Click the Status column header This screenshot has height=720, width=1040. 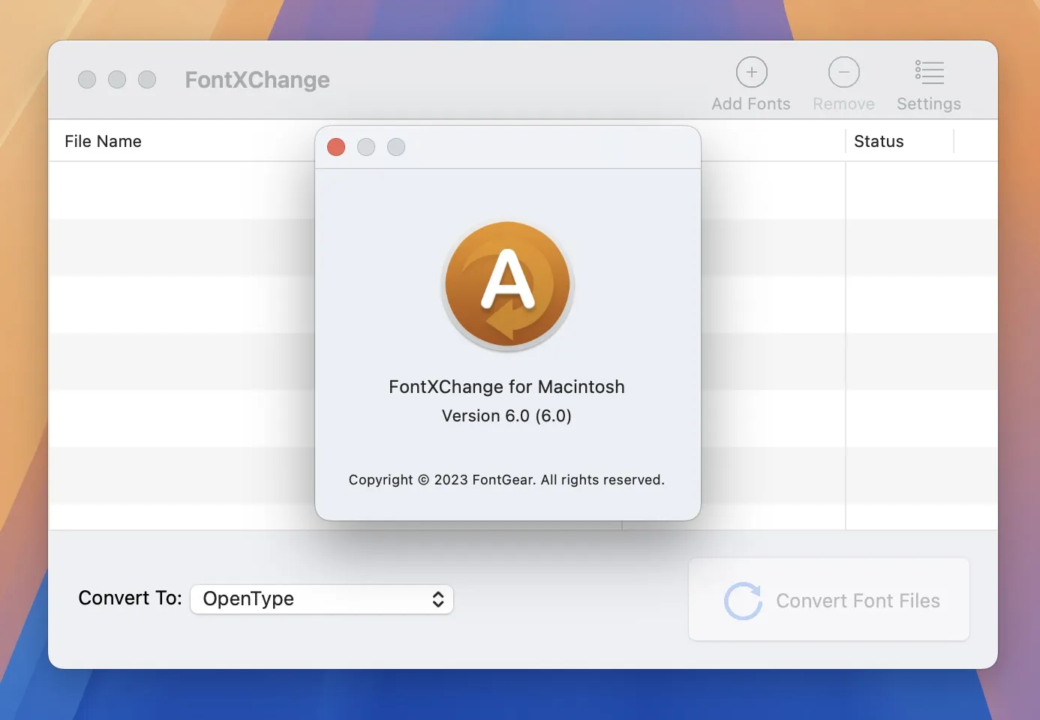point(879,141)
